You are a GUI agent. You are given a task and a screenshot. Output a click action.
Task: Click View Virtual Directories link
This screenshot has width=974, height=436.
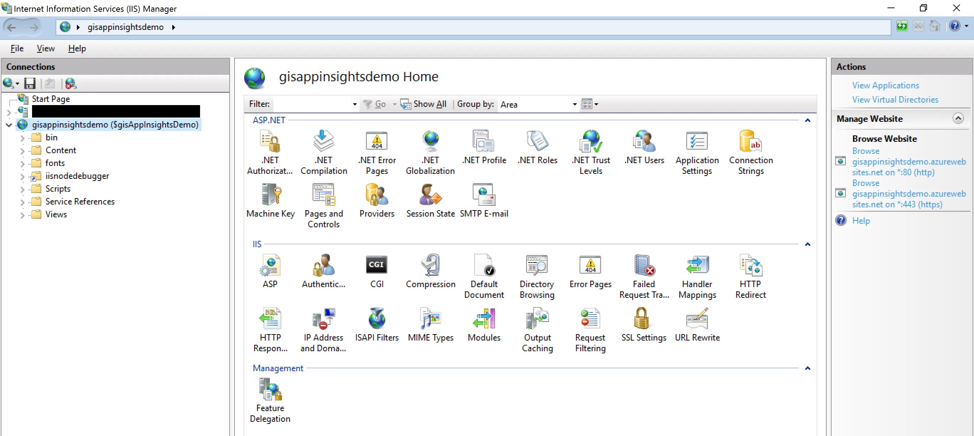pos(895,99)
